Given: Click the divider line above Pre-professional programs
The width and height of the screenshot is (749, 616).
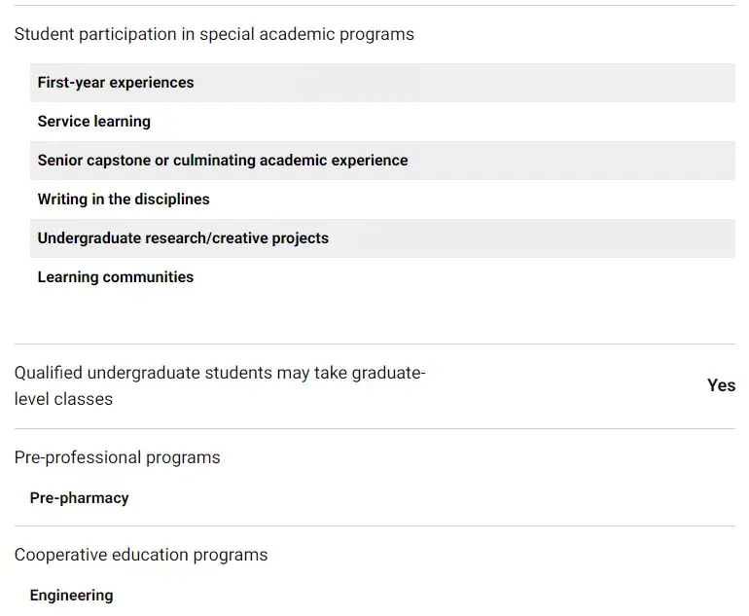Looking at the screenshot, I should (374, 428).
